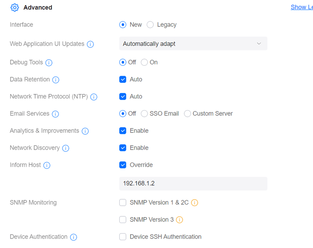This screenshot has height=248, width=313.
Task: Select the Legacy interface radio button
Action: [x=150, y=25]
